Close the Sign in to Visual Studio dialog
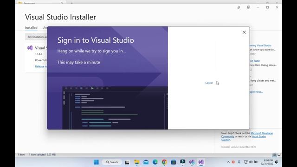 (244, 32)
